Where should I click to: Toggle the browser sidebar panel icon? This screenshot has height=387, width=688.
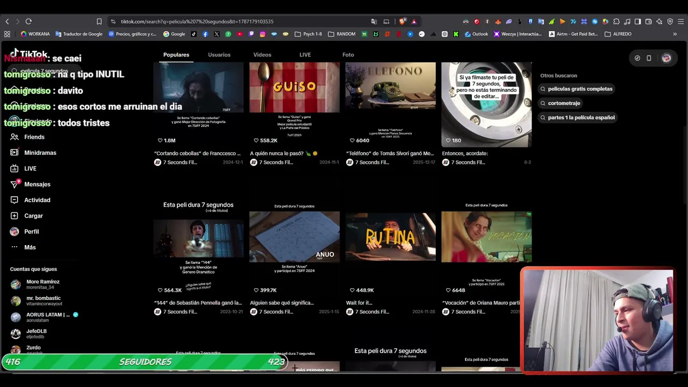(637, 21)
